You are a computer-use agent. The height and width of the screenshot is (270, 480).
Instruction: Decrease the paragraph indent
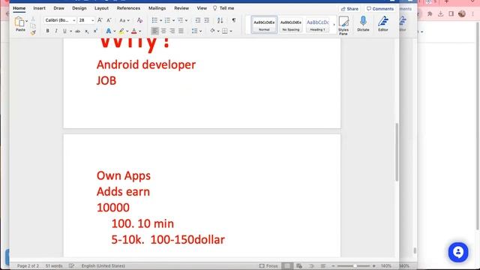[x=198, y=20]
